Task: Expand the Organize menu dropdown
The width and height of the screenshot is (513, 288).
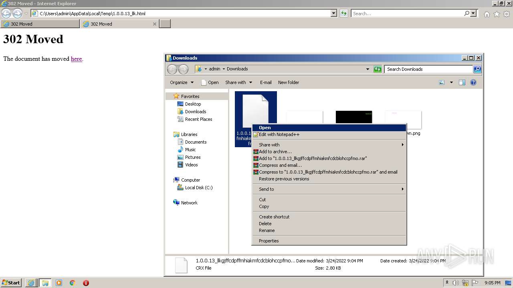Action: tap(192, 82)
